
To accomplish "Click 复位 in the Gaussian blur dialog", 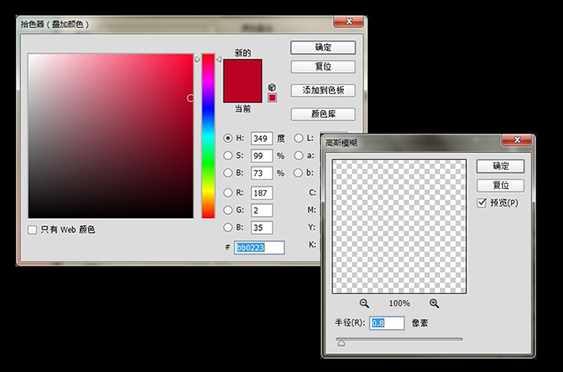I will pos(501,186).
